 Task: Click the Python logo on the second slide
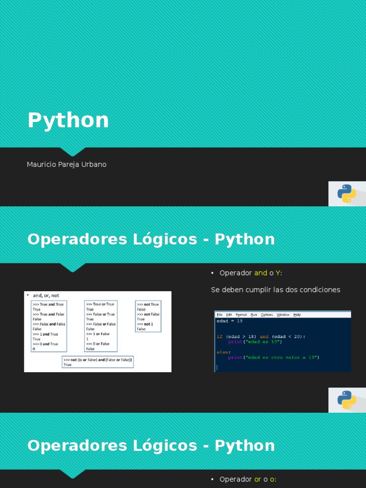click(346, 400)
